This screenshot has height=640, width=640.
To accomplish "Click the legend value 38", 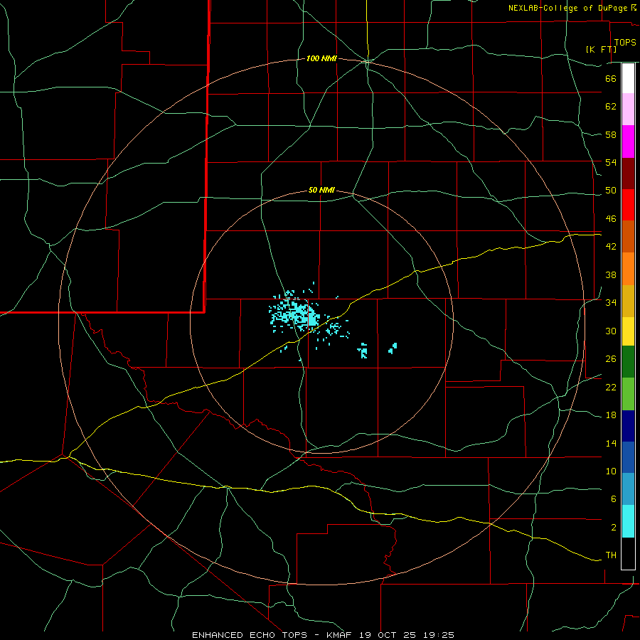I will (x=611, y=274).
